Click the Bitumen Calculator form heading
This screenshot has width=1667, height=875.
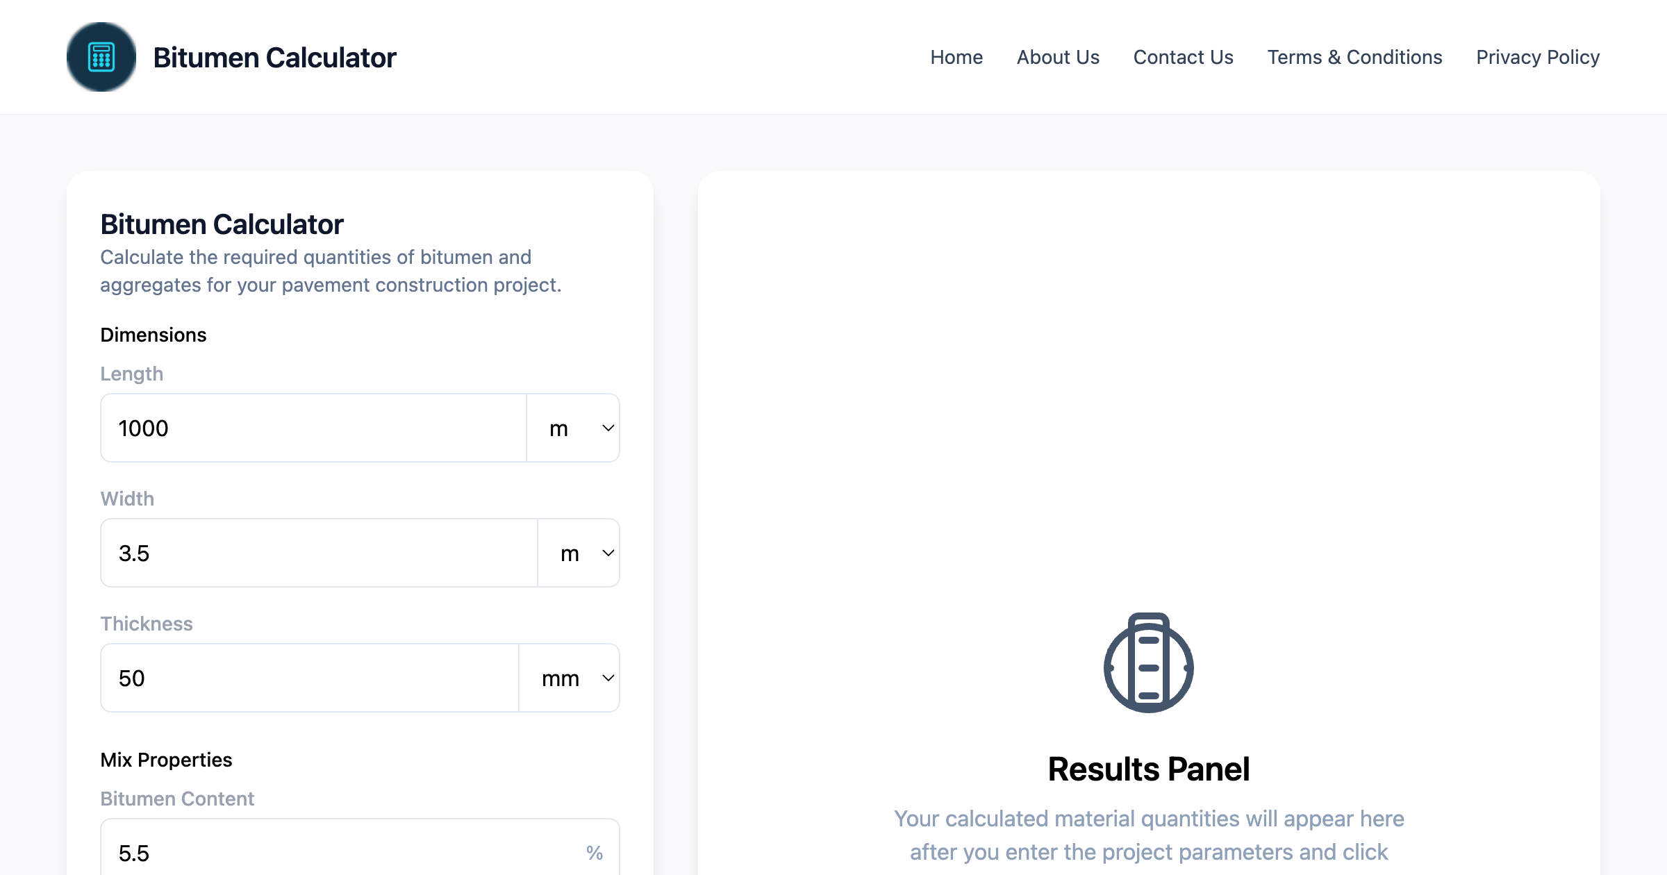[x=222, y=224]
